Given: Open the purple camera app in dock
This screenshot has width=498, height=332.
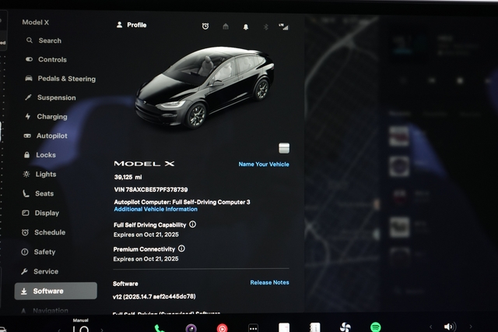Looking at the screenshot, I should (191, 328).
